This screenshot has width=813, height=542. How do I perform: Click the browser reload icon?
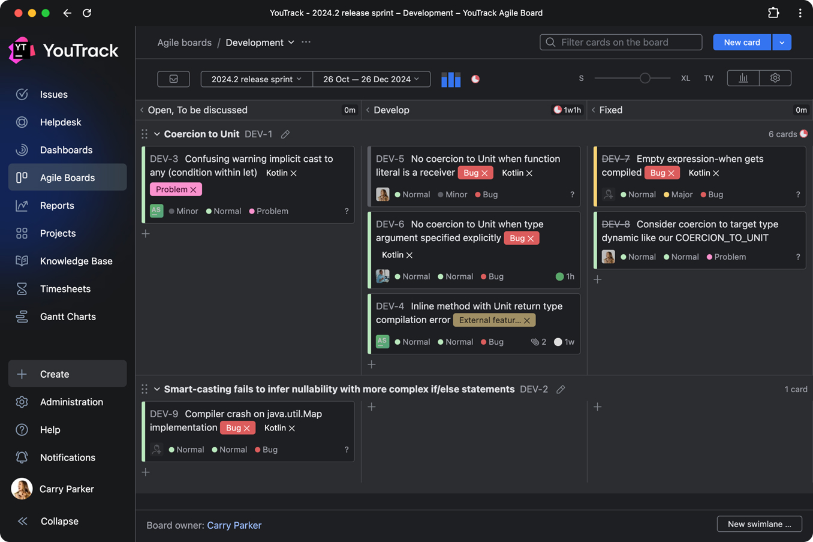click(87, 13)
